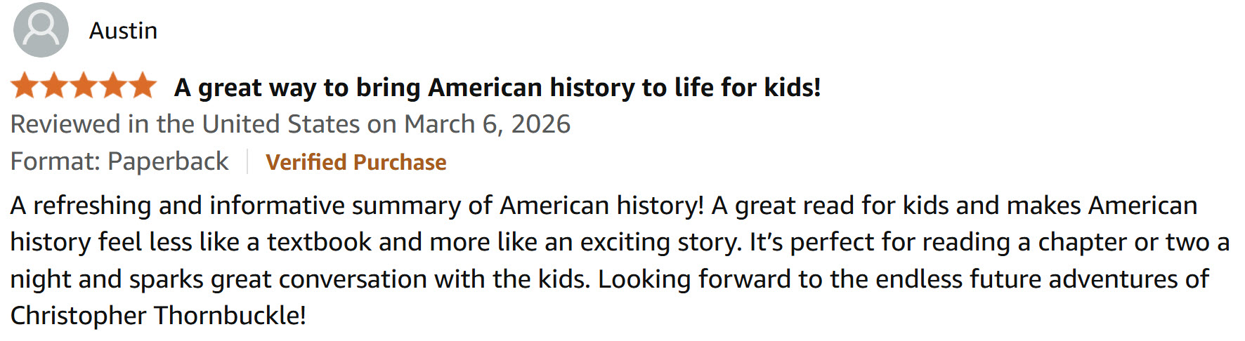Click the review date March 6, 2026
The image size is (1245, 341).
point(487,124)
